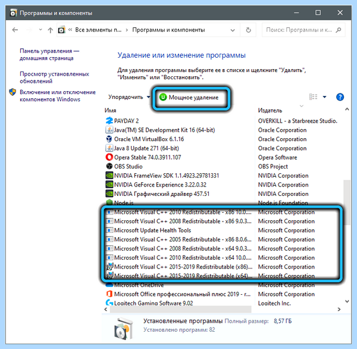This screenshot has height=349, width=357.
Task: Click horizontal scrollbar left arrow
Action: [105, 309]
